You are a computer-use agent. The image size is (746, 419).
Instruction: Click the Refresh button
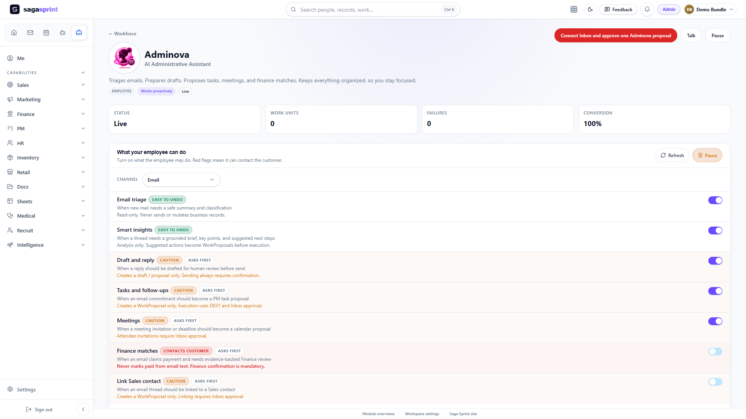tap(672, 155)
